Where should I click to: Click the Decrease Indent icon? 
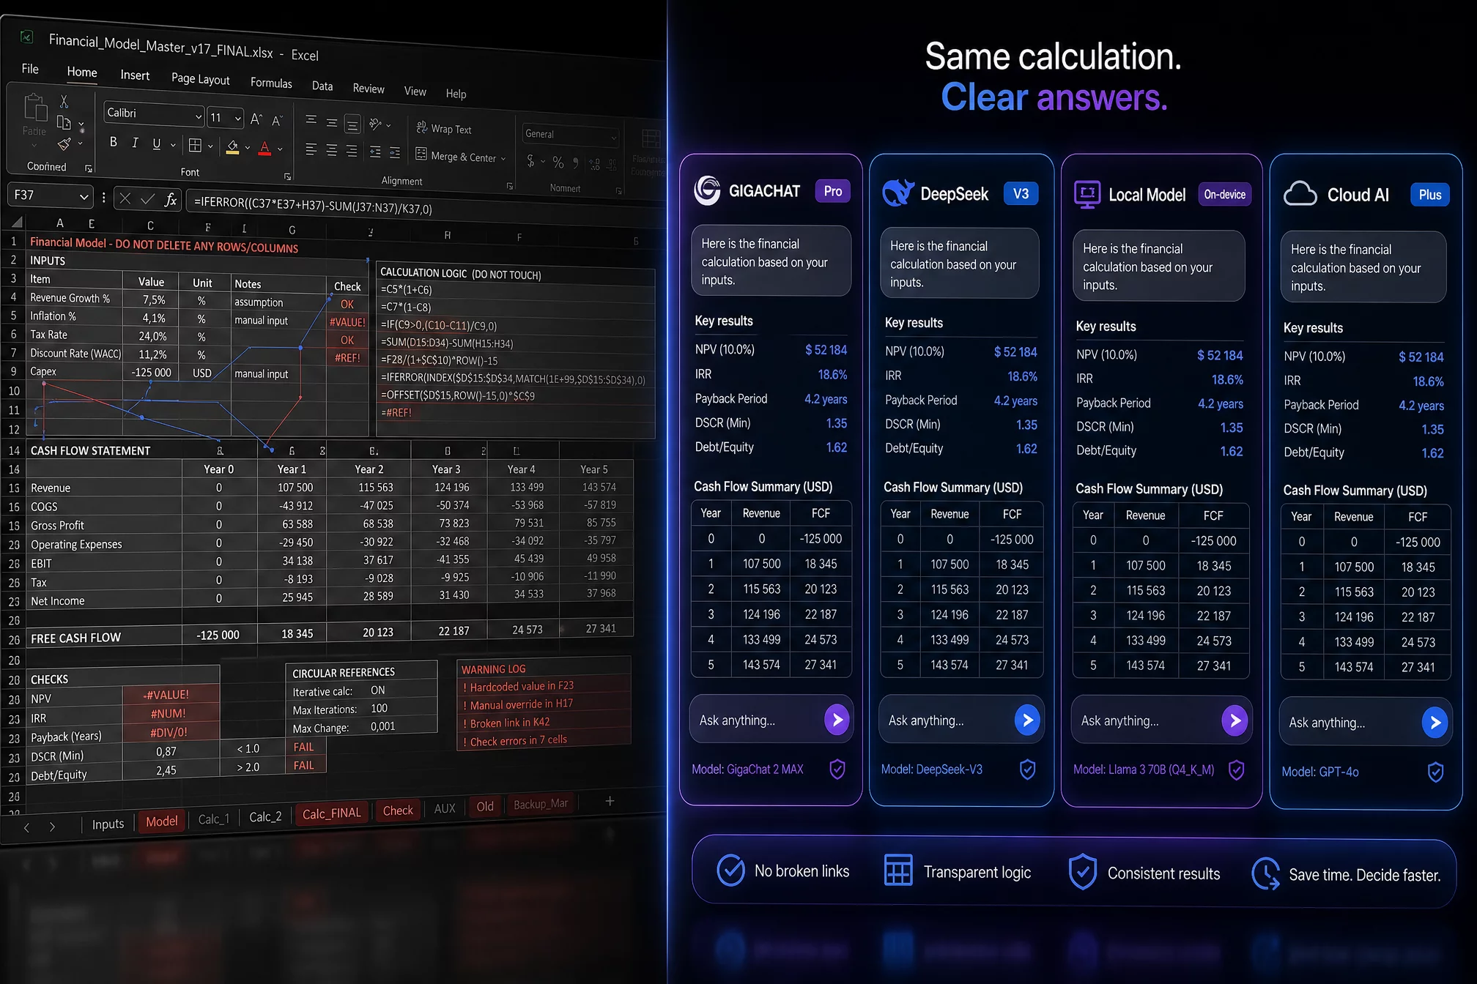point(376,152)
